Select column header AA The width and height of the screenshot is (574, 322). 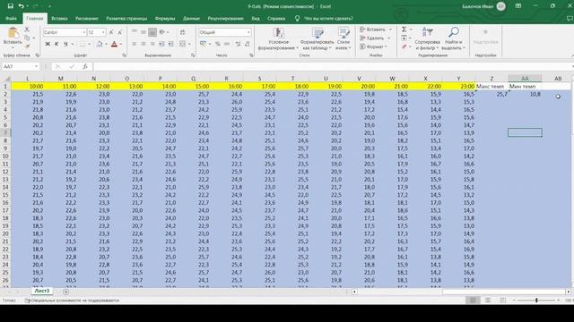coord(525,79)
